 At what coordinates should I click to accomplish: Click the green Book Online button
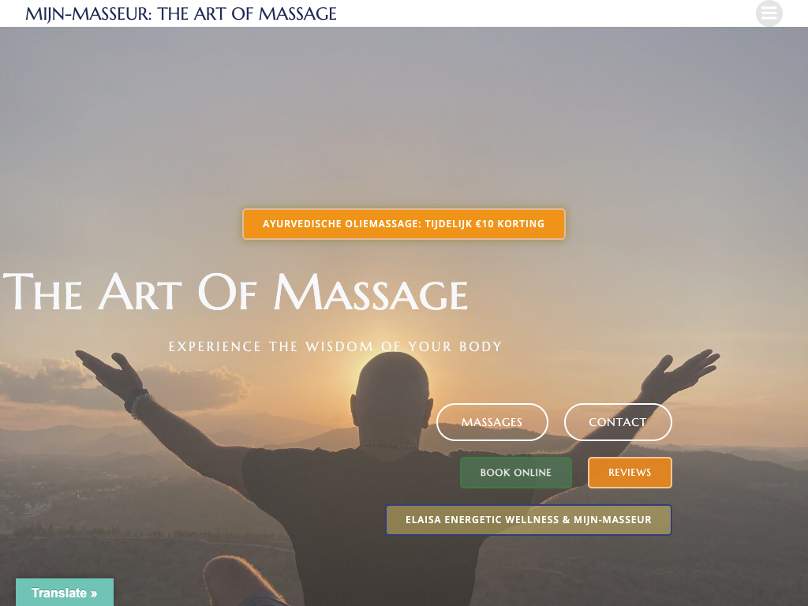pyautogui.click(x=516, y=473)
